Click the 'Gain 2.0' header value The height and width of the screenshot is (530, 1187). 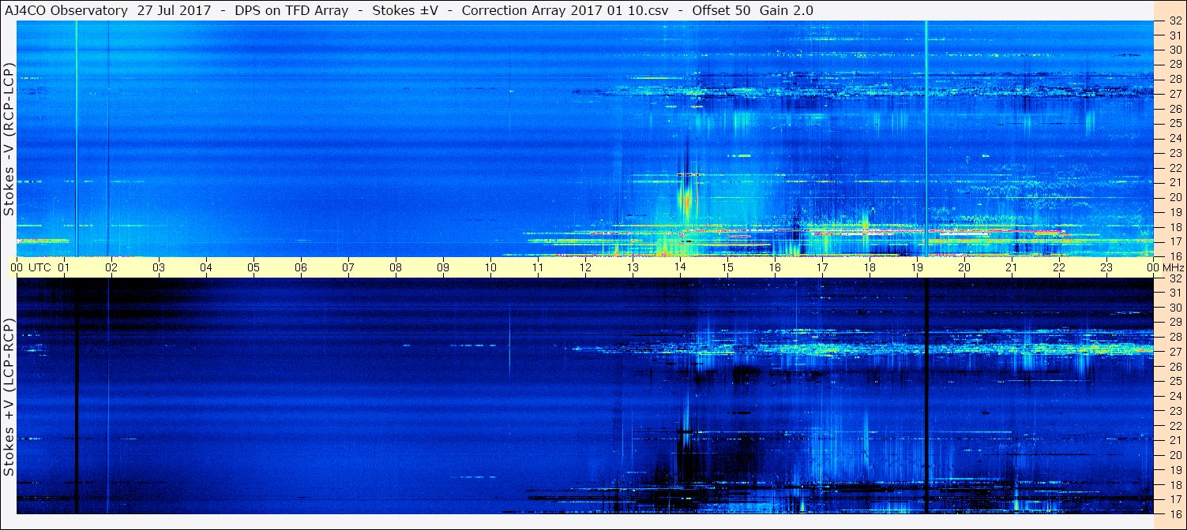pyautogui.click(x=787, y=10)
